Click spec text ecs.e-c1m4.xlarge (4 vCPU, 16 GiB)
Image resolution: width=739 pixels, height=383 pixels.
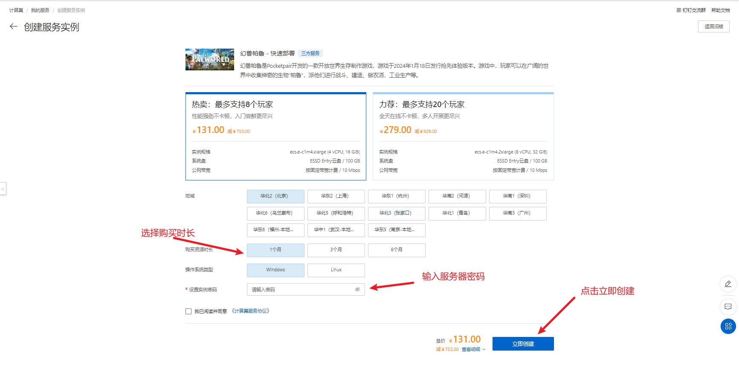point(325,152)
